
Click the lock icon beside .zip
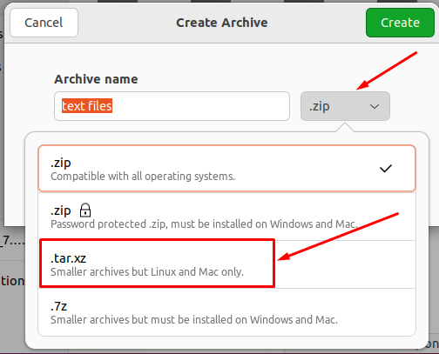[85, 210]
